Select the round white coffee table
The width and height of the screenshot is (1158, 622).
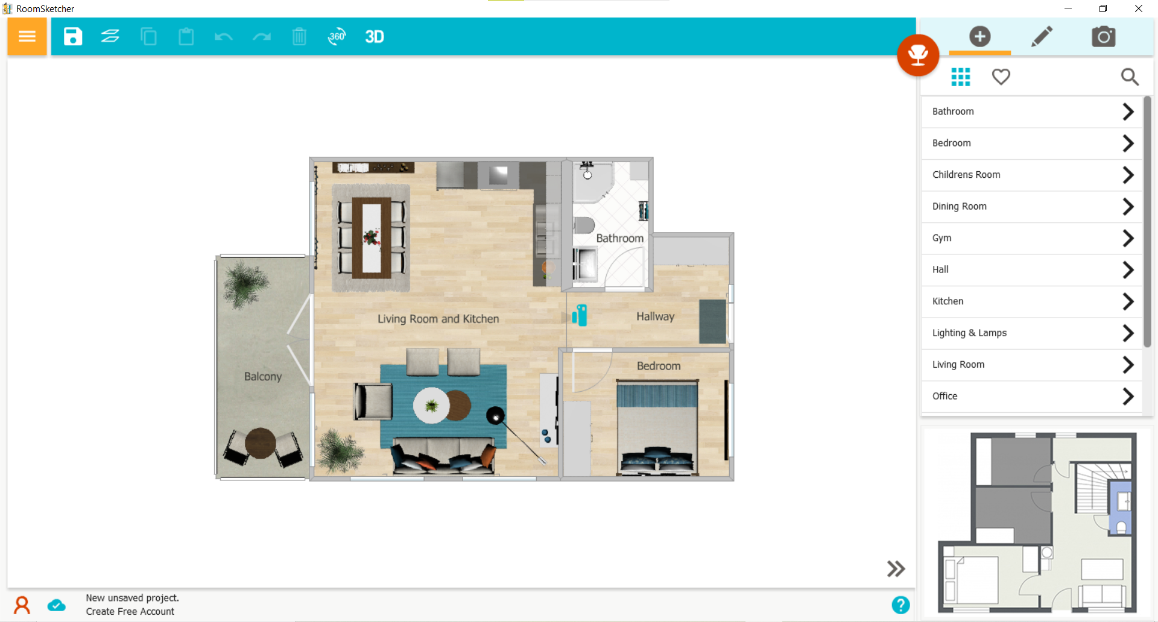coord(431,406)
